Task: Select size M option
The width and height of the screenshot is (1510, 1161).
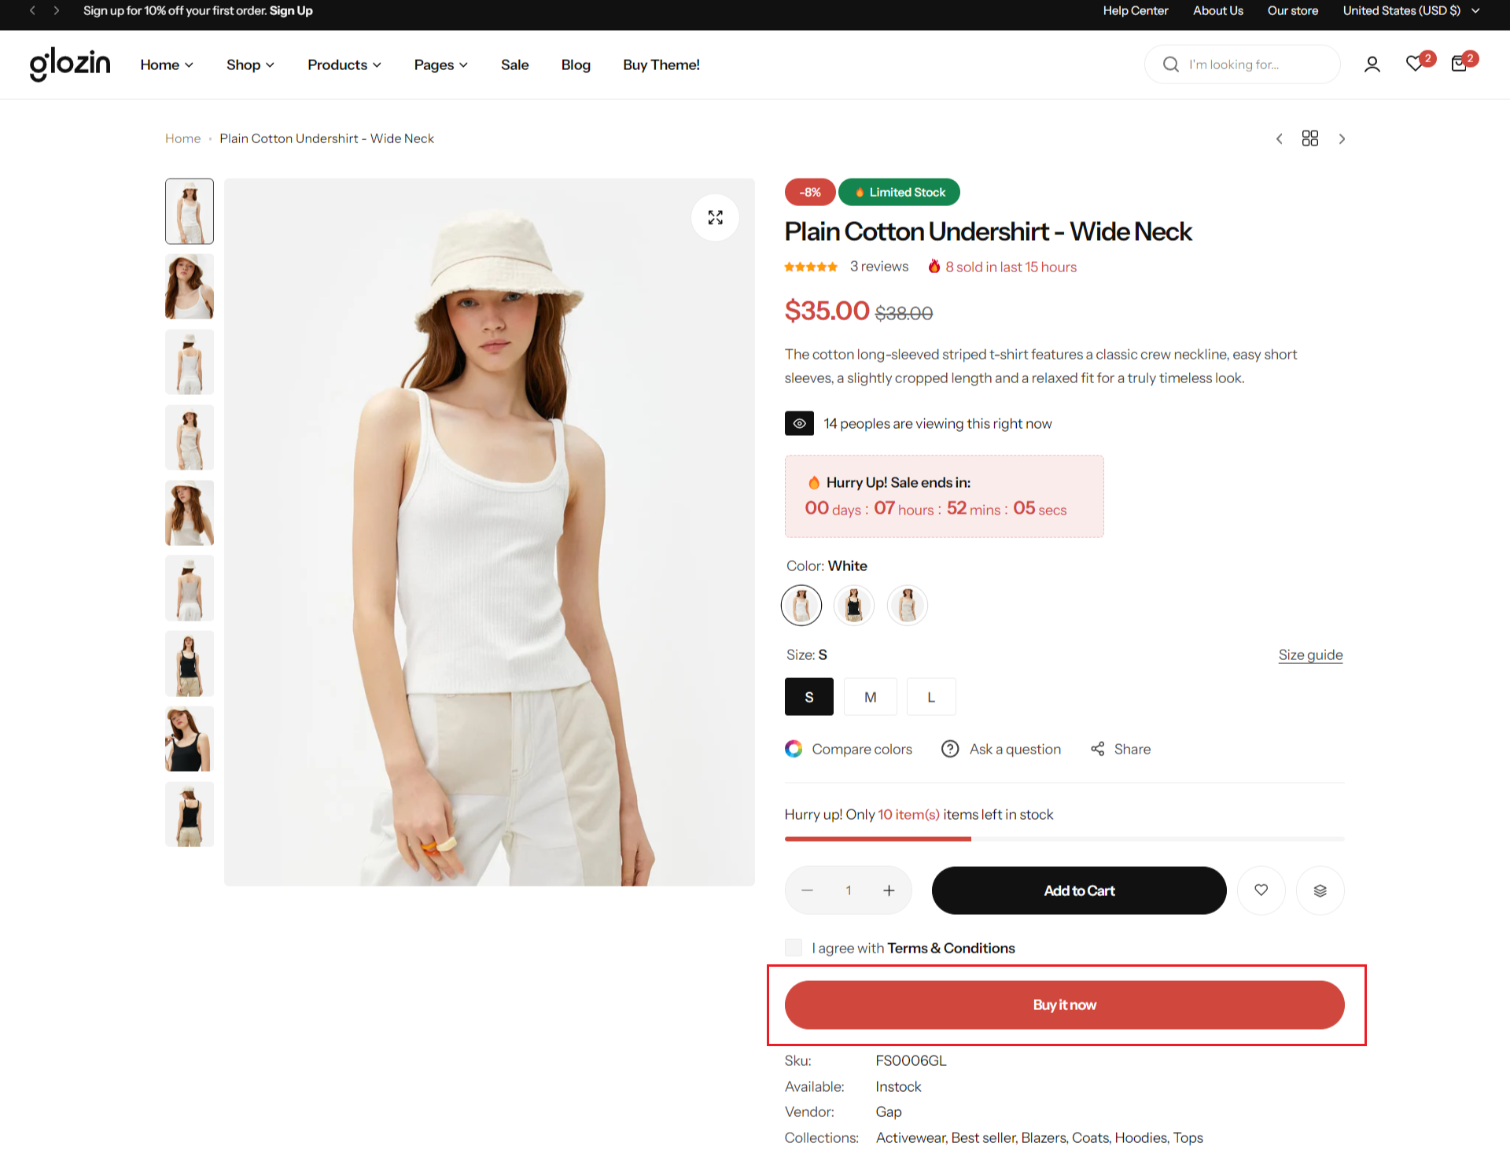Action: [870, 697]
